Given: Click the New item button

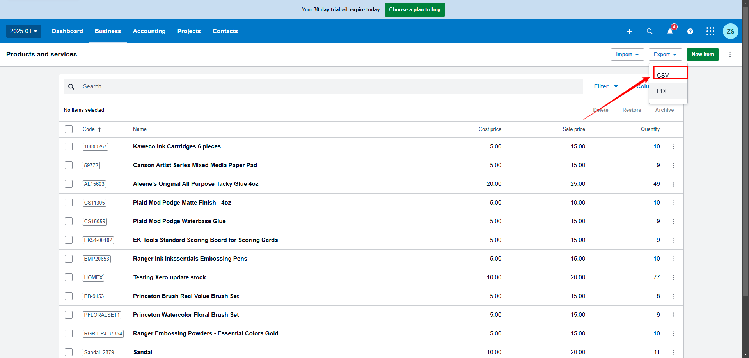Looking at the screenshot, I should click(702, 55).
